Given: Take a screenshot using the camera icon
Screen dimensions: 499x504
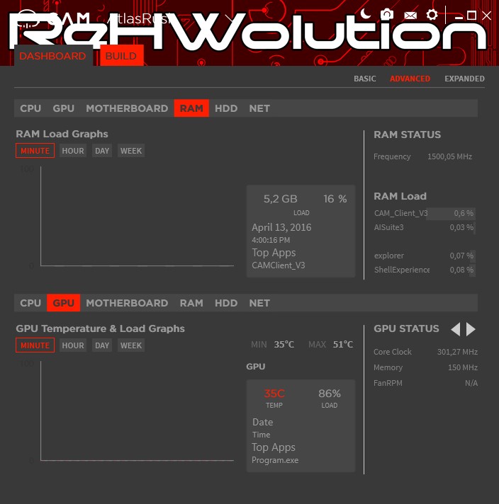Looking at the screenshot, I should click(387, 14).
